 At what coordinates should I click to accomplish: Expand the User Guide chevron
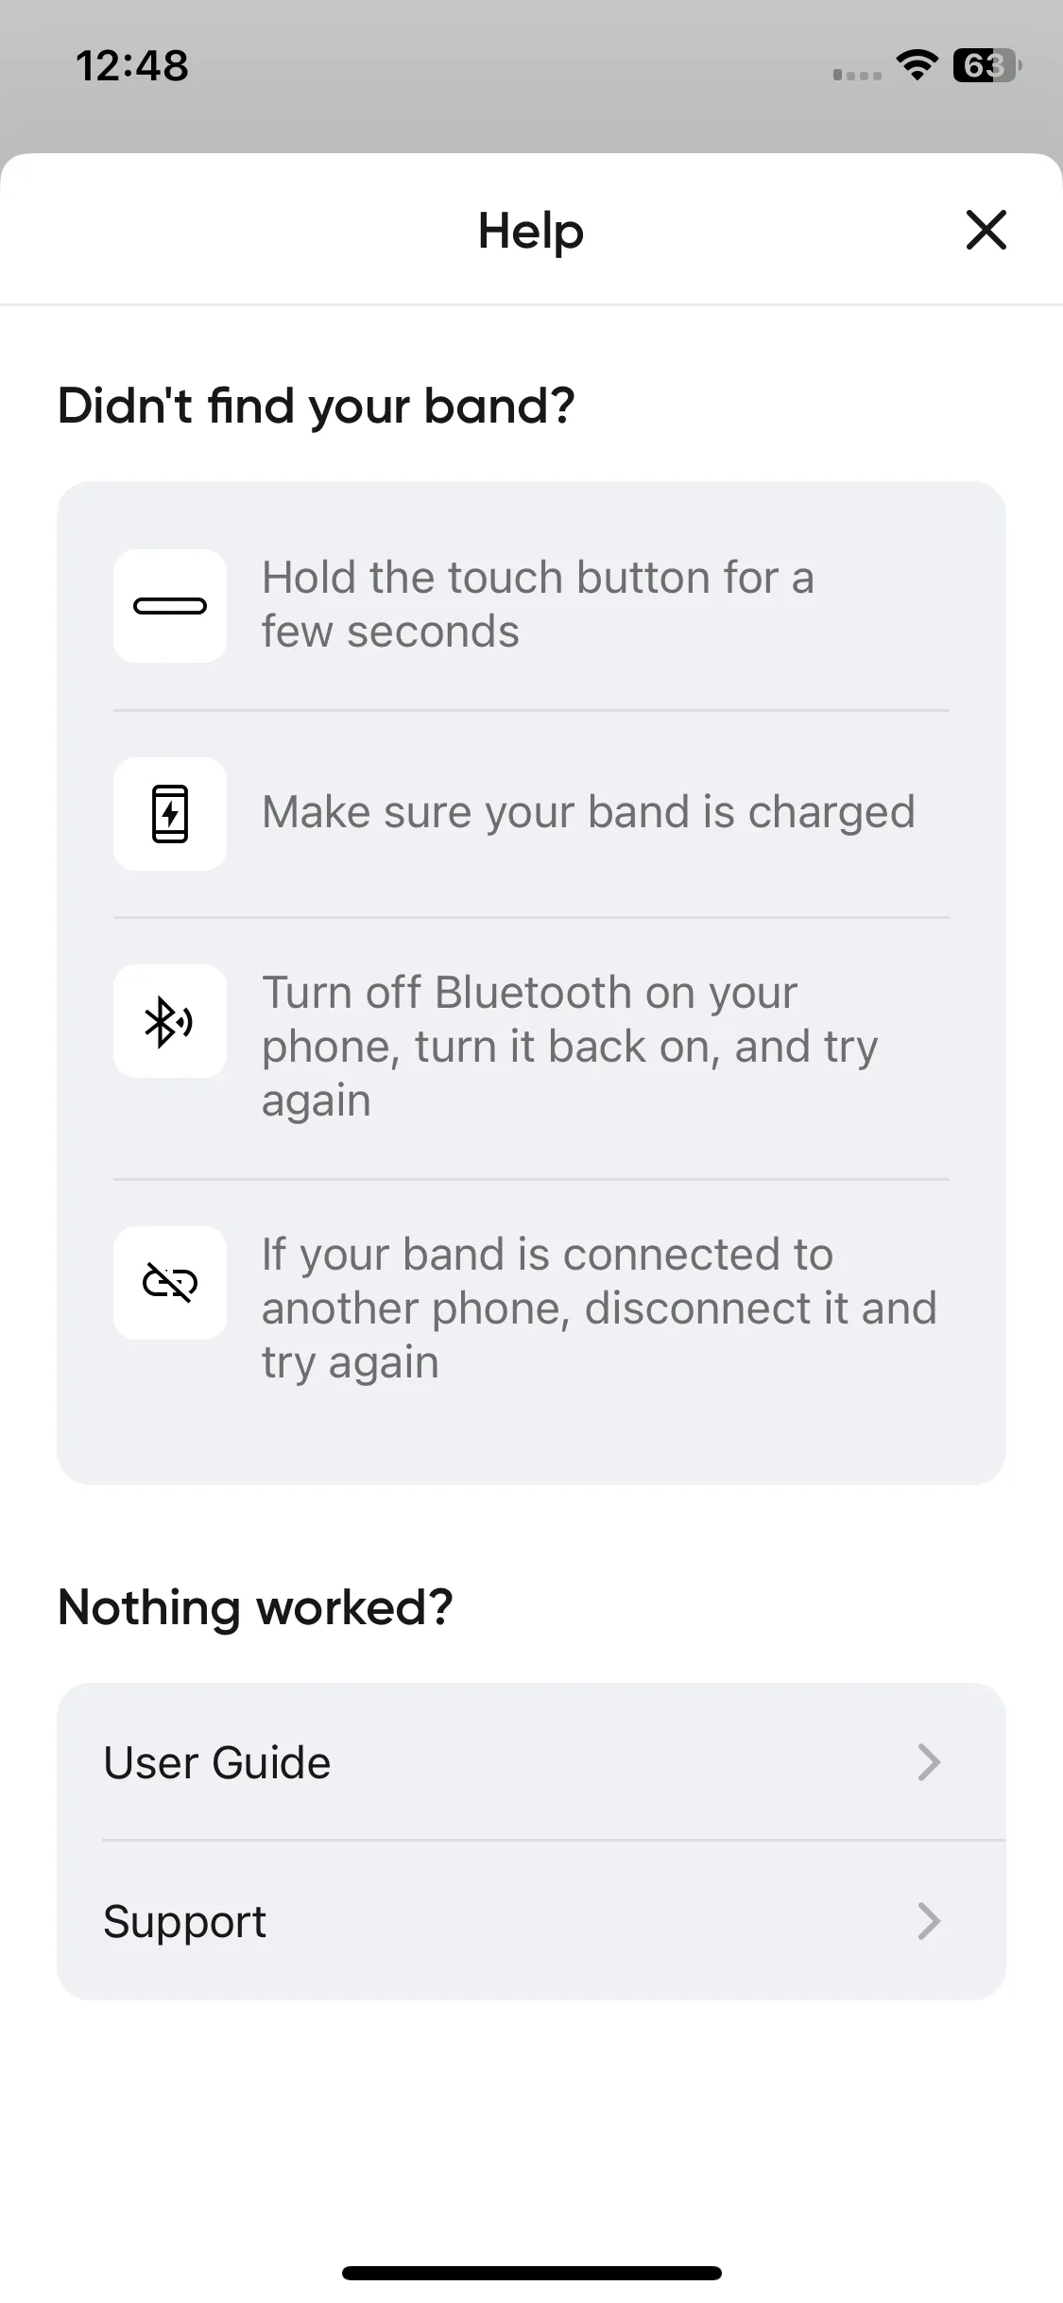[929, 1762]
